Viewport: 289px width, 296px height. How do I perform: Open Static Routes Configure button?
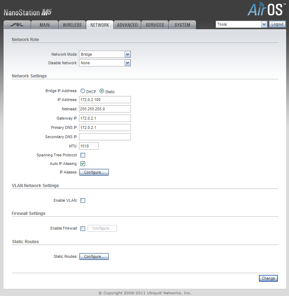point(94,257)
